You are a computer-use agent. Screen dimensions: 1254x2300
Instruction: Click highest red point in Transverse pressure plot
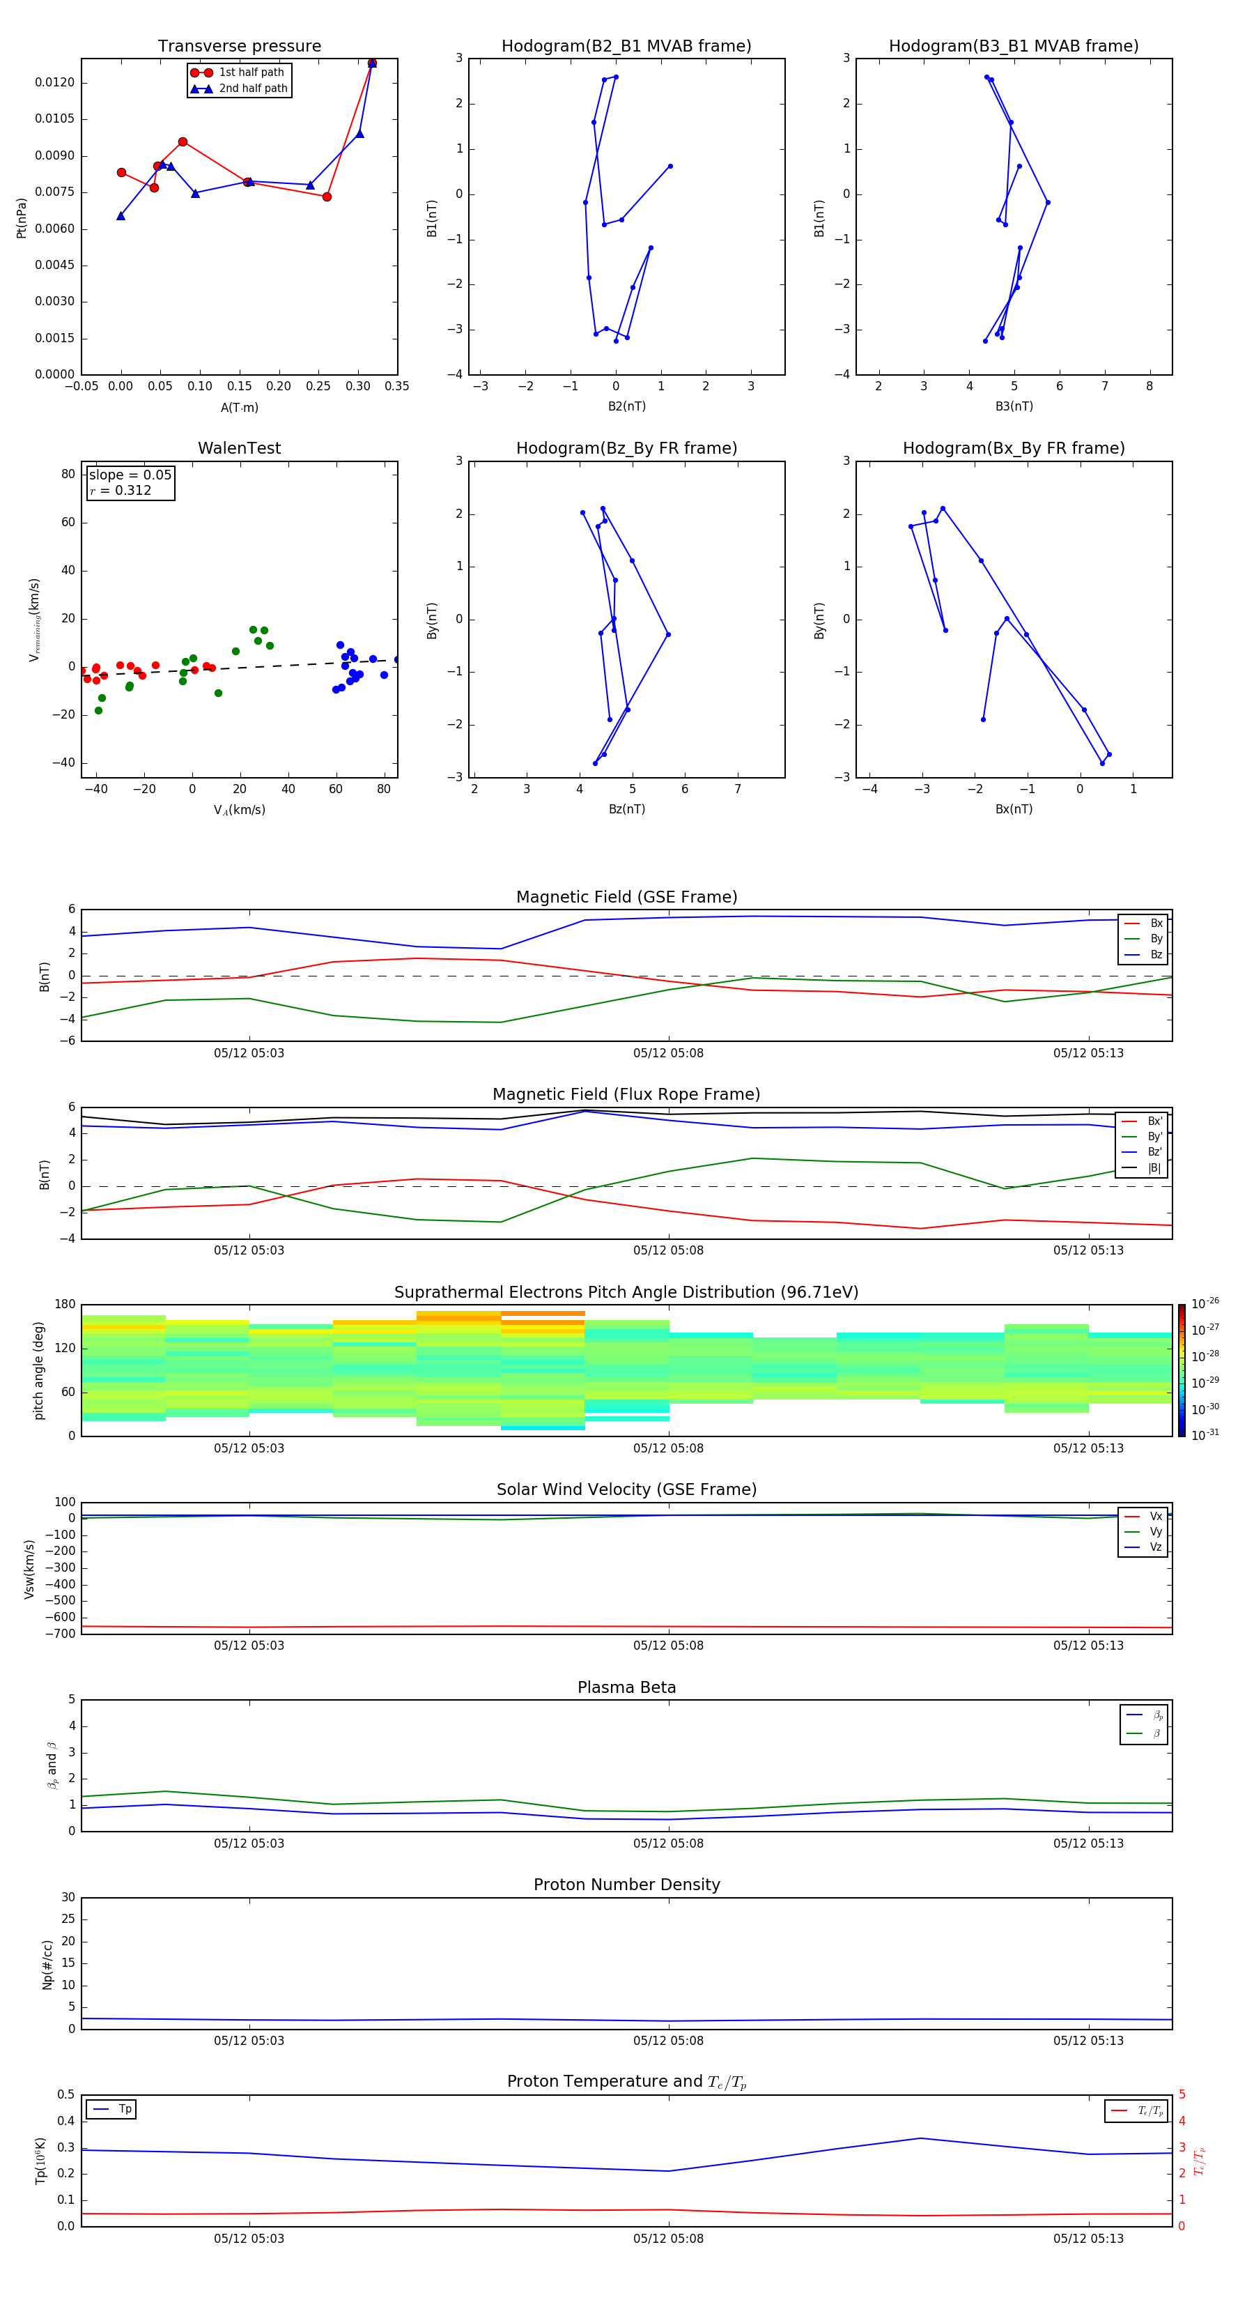[x=372, y=63]
